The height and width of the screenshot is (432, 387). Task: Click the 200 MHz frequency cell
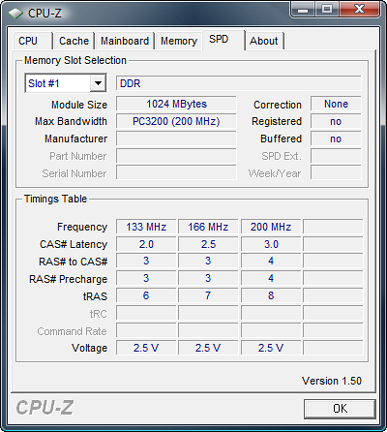click(271, 227)
